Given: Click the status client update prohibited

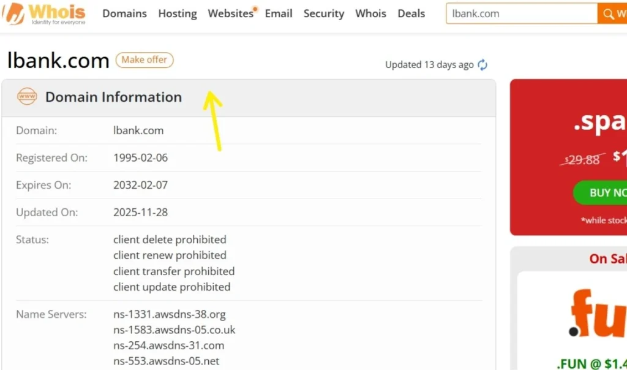Looking at the screenshot, I should point(171,287).
